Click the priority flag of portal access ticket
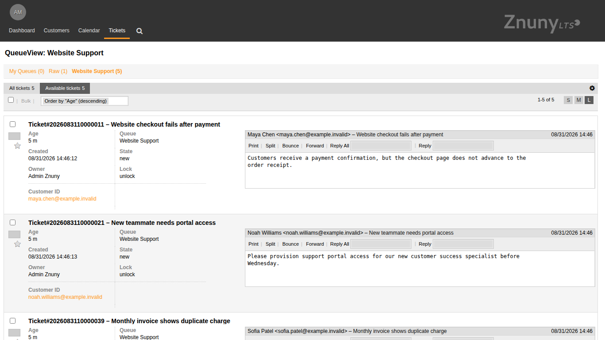Image resolution: width=605 pixels, height=340 pixels. (x=15, y=234)
